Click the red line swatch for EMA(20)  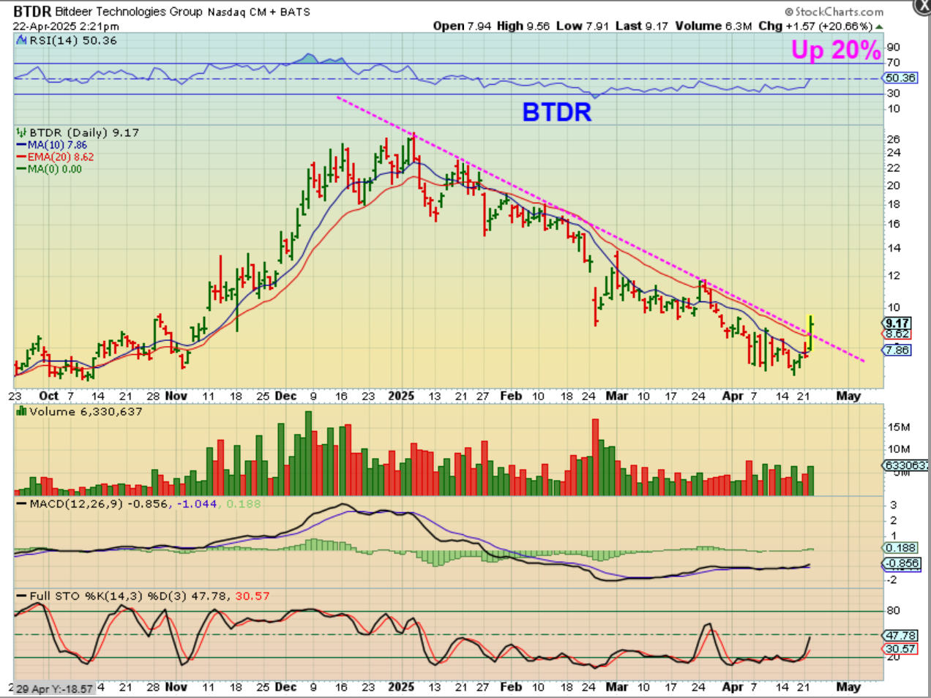coord(21,157)
